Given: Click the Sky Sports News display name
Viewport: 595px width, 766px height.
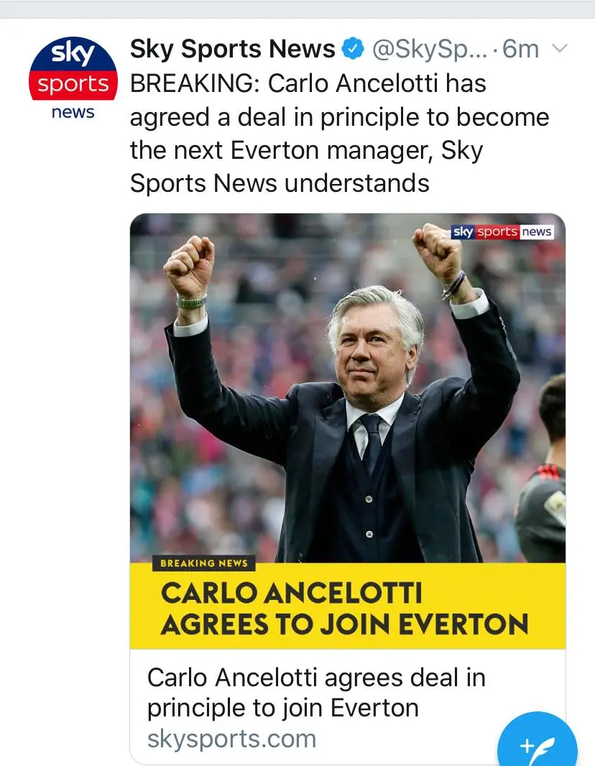Looking at the screenshot, I should 232,49.
